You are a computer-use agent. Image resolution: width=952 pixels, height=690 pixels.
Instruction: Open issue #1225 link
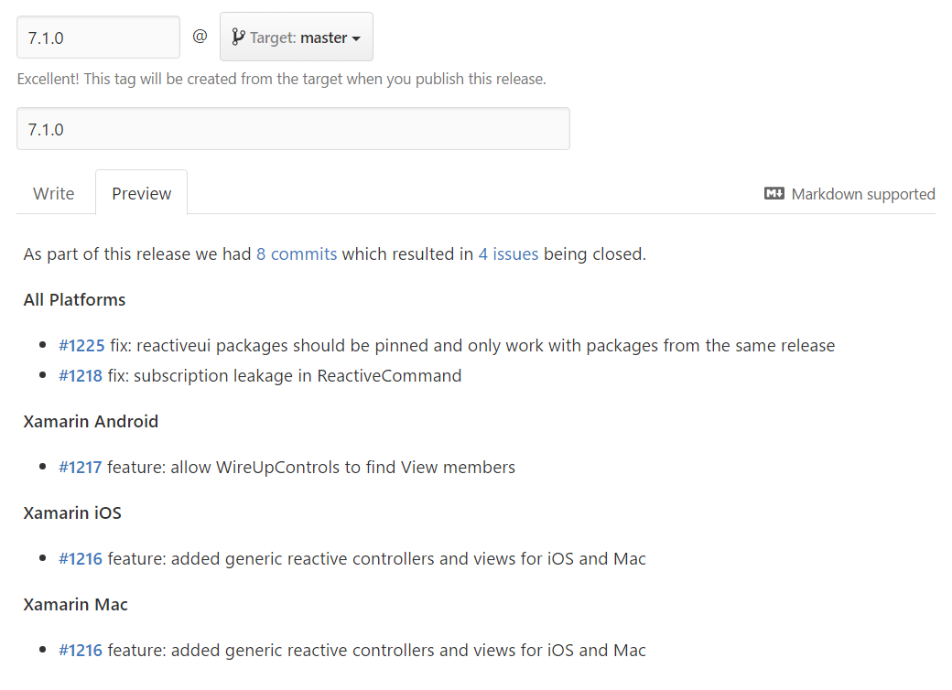point(81,346)
